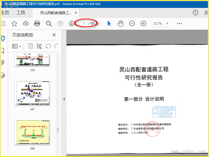Click the 页面缩略图 panel title
This screenshot has height=157, width=209.
tap(23, 35)
